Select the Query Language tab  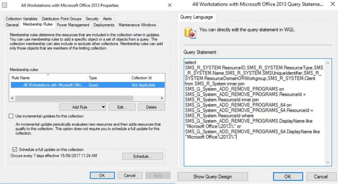[196, 17]
